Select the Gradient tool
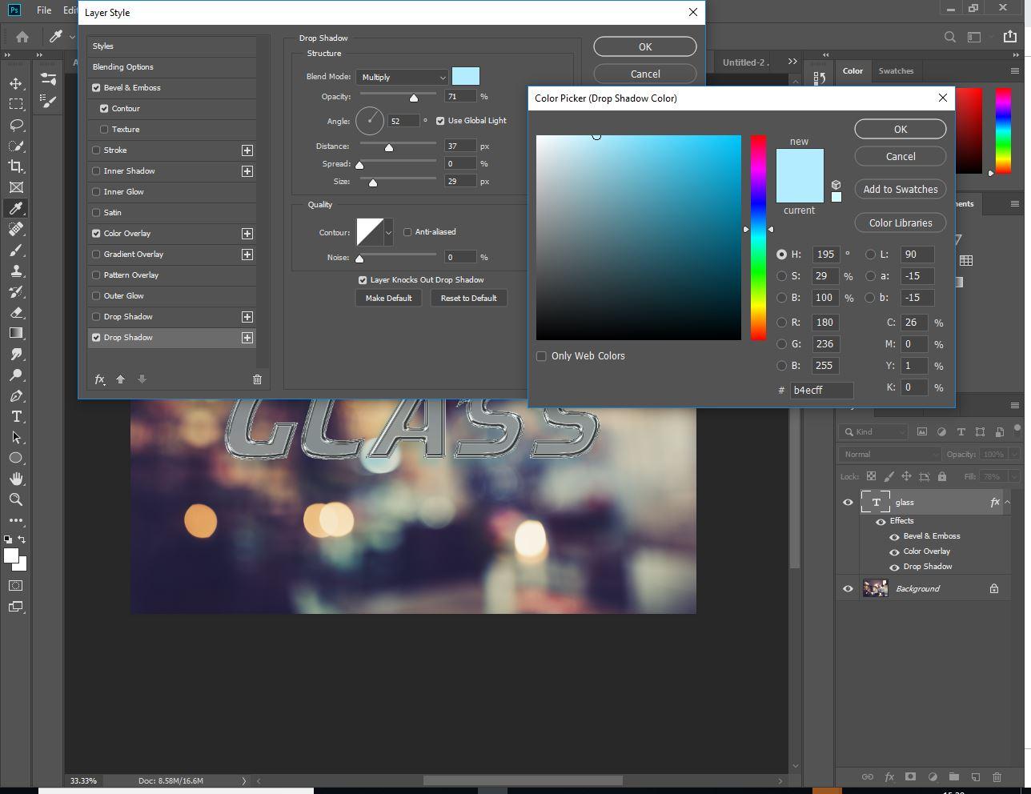The width and height of the screenshot is (1031, 794). [x=16, y=333]
